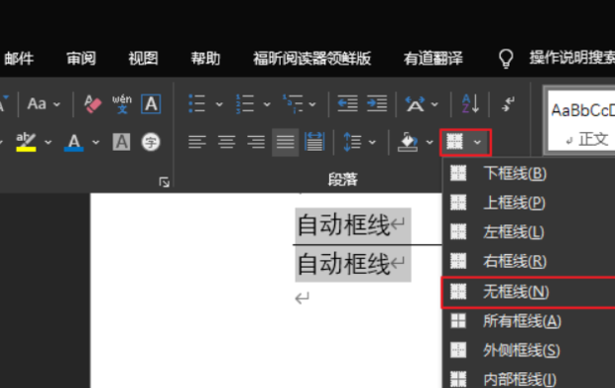Increase the paragraph indent
The height and width of the screenshot is (388, 615).
(377, 104)
